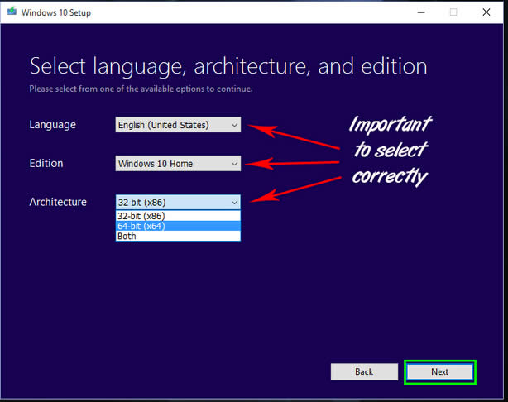Click the Language field label
Viewport: 508px width, 402px height.
click(52, 125)
